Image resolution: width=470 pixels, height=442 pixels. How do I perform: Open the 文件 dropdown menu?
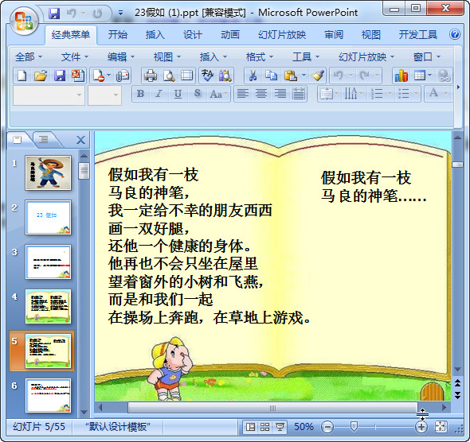[x=75, y=56]
